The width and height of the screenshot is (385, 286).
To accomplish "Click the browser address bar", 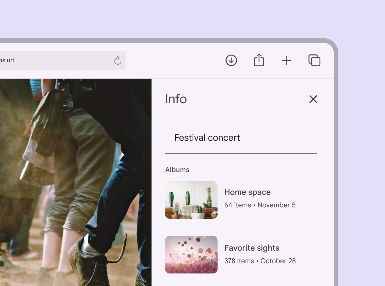I will tap(57, 60).
